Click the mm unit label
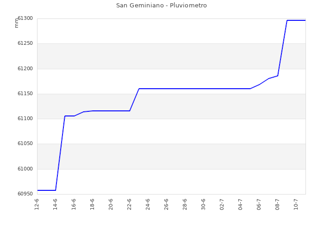 16,23
